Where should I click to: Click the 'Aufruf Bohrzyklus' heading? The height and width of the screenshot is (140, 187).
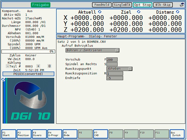click(x=77, y=46)
